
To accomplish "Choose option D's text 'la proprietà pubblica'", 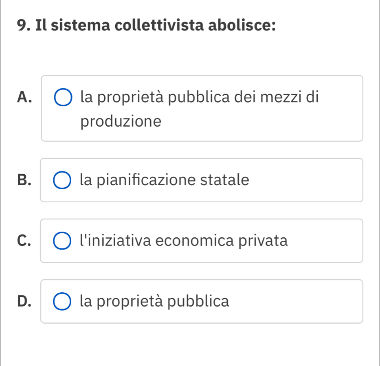I will click(x=154, y=302).
